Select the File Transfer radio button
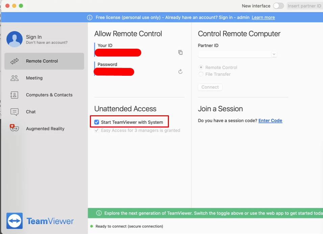This screenshot has width=323, height=234. point(201,74)
